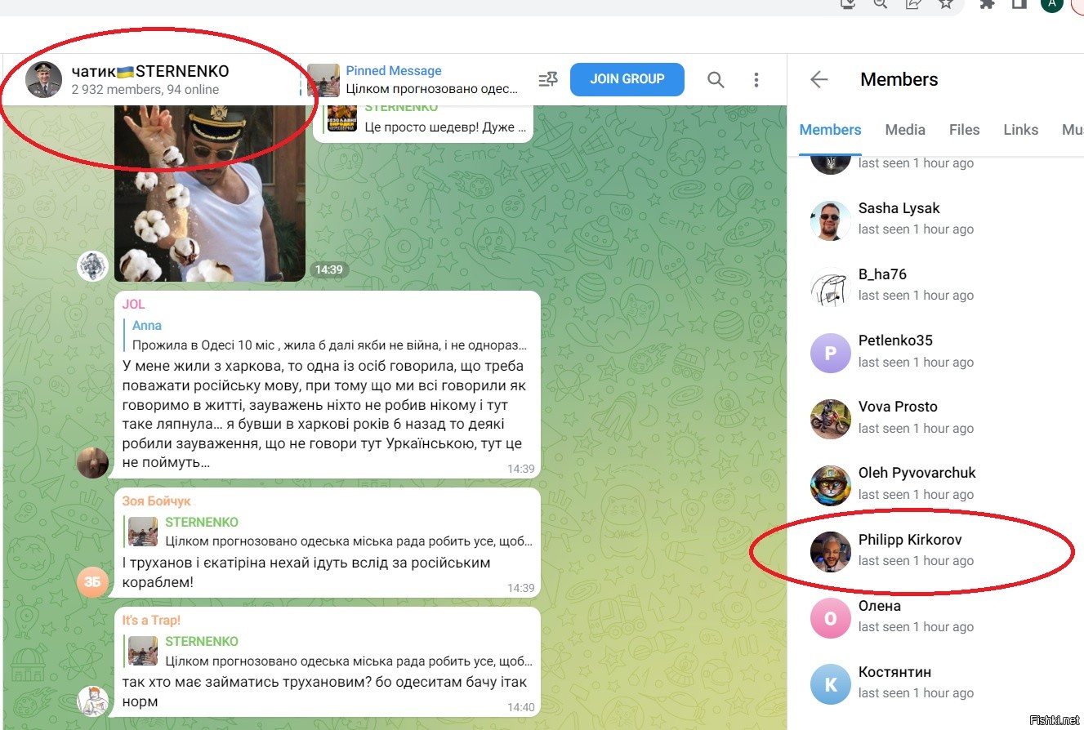Open the Links tab
This screenshot has width=1084, height=730.
click(x=1020, y=130)
